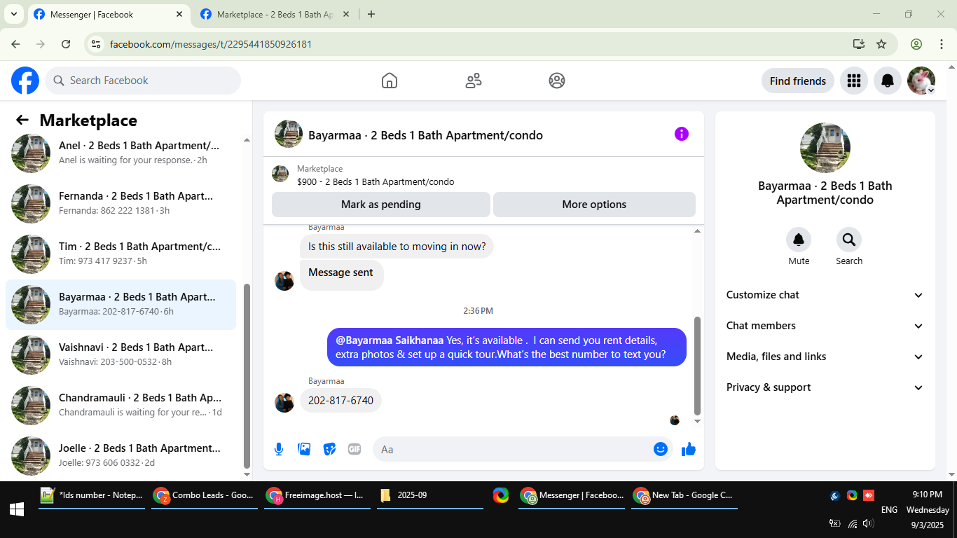Attach a photo with the image icon
The width and height of the screenshot is (957, 538).
point(304,449)
